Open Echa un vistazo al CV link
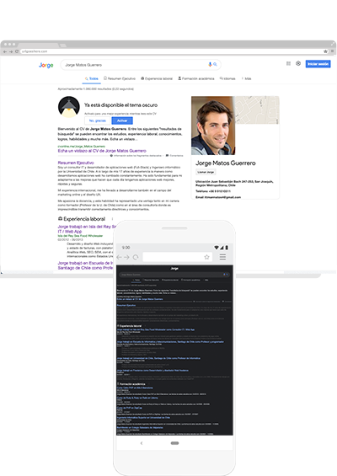The height and width of the screenshot is (476, 337). 102,151
